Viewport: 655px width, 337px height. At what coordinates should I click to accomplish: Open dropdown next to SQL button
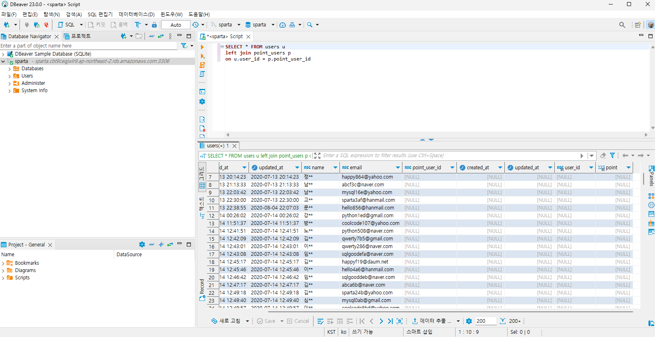(81, 25)
